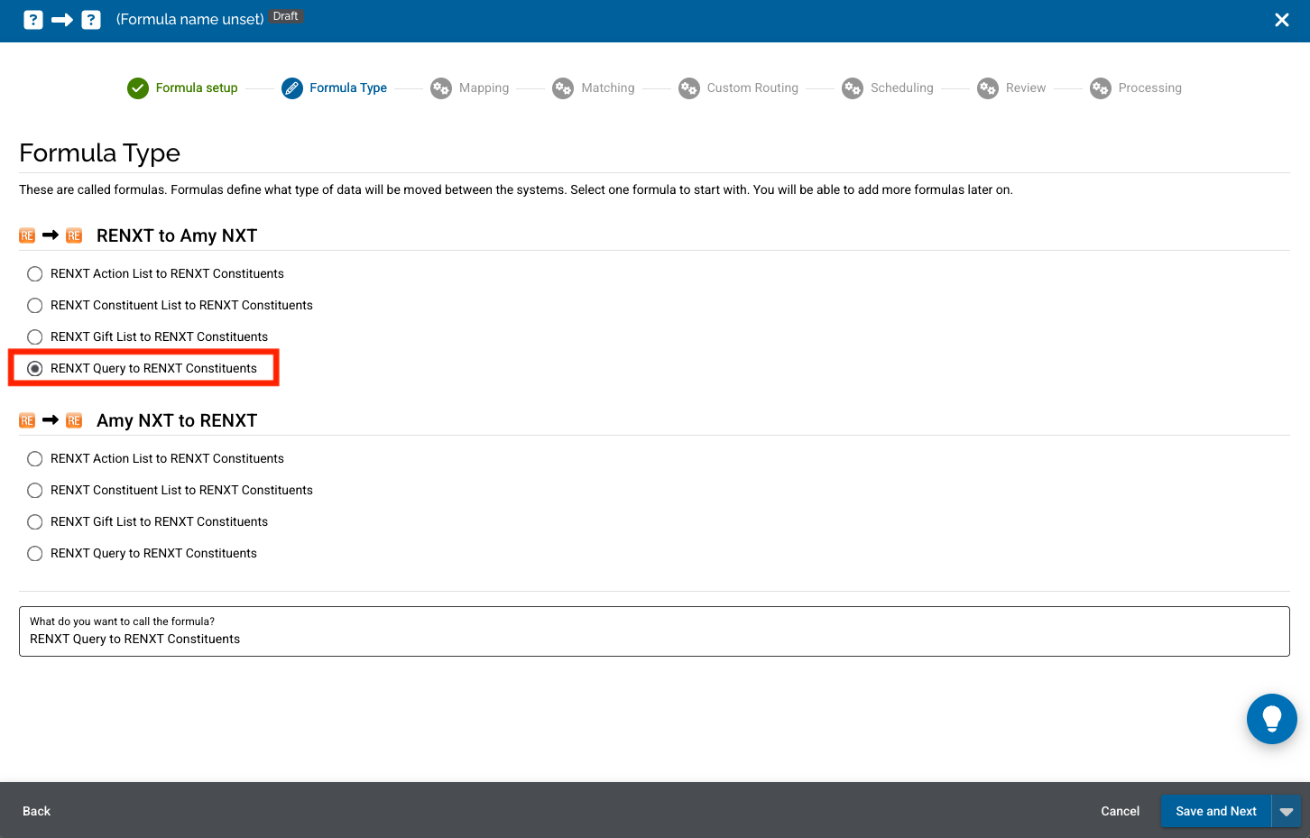Jump to the Matching step

point(608,87)
